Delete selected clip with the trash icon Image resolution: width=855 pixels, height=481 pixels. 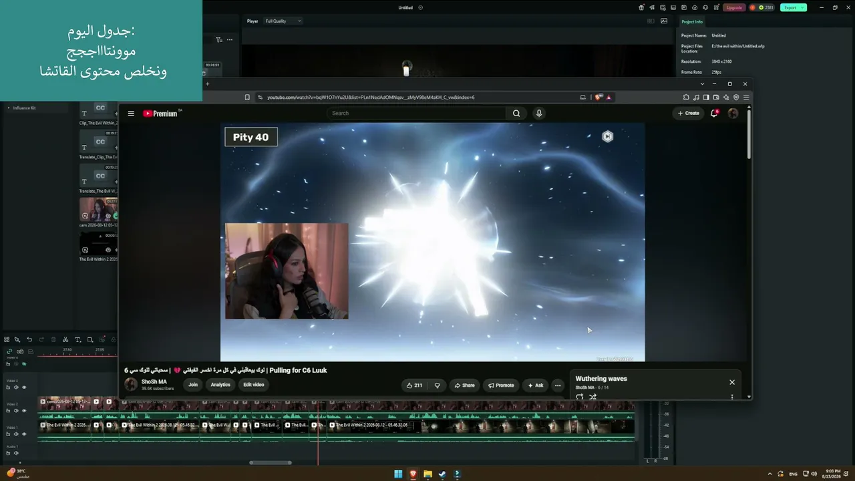tap(53, 339)
